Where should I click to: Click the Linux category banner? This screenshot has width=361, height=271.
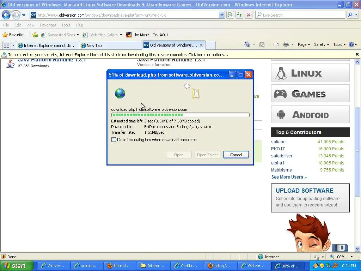pyautogui.click(x=310, y=73)
